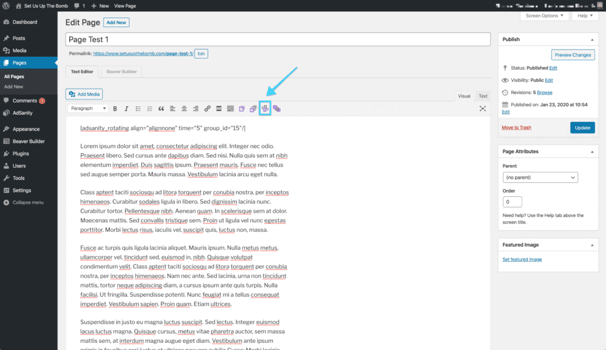Image resolution: width=606 pixels, height=350 pixels.
Task: Click the highlighted AdSanity rotating ad icon
Action: [x=265, y=108]
